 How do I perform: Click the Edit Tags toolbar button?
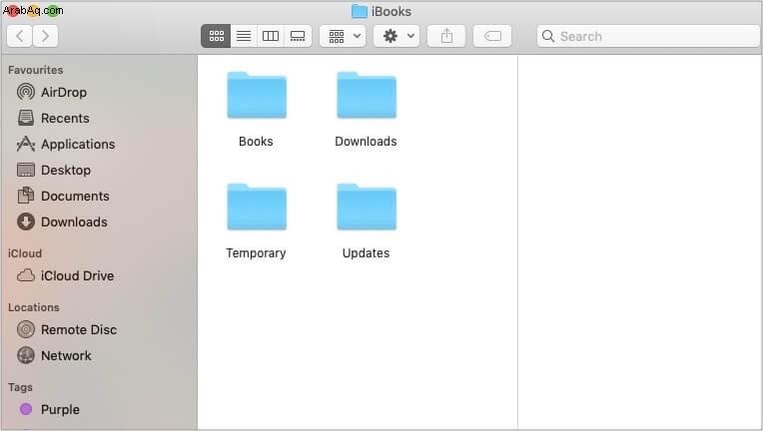492,36
